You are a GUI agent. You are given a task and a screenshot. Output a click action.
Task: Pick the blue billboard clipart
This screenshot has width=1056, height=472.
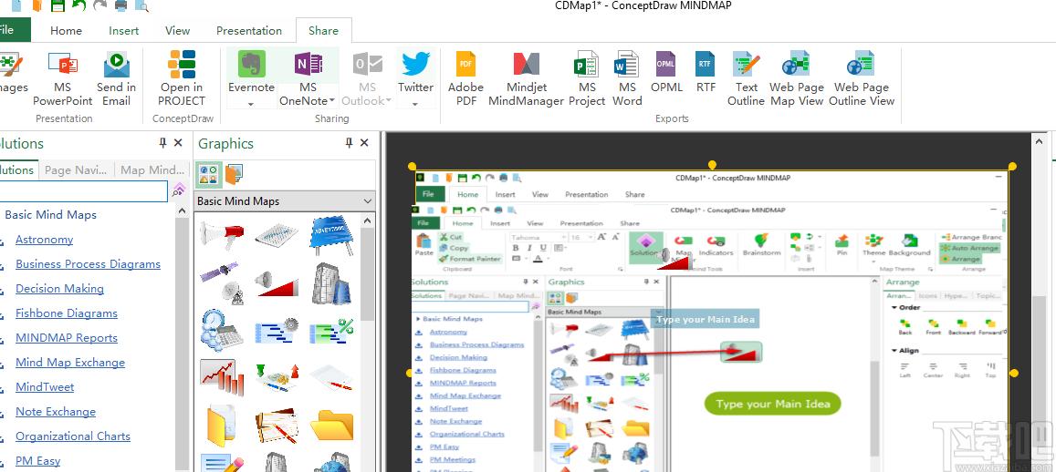(332, 235)
